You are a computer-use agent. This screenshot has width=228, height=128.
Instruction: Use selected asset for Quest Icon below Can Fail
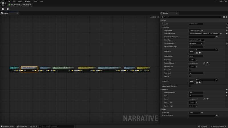[197, 83]
